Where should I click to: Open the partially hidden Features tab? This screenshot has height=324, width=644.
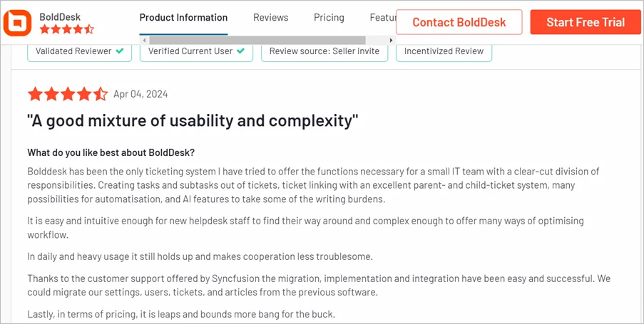(382, 18)
